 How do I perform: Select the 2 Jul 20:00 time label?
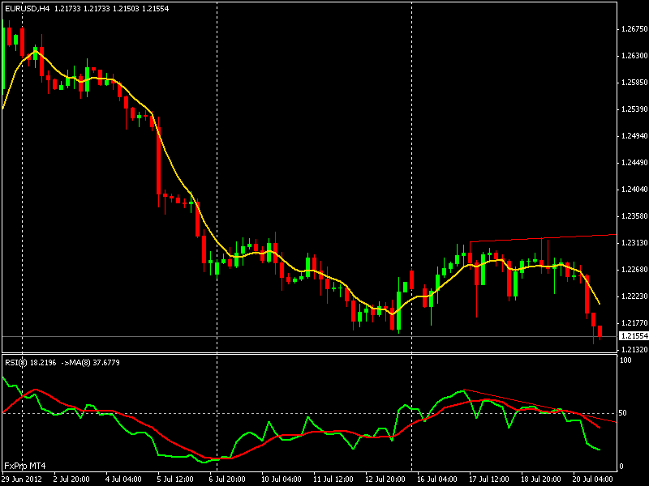click(x=71, y=480)
